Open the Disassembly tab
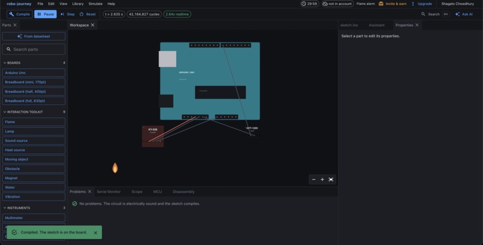The image size is (483, 245). [183, 192]
